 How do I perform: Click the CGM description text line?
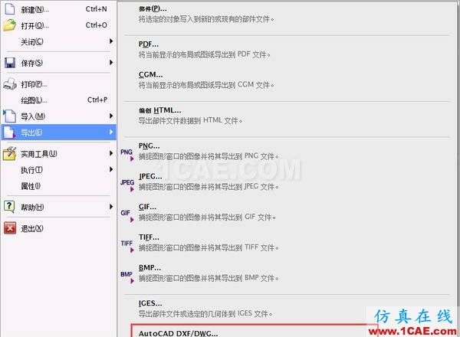(206, 85)
